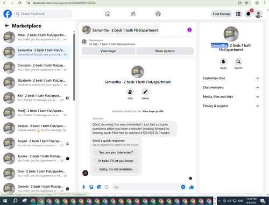Expand Privacy & support section
This screenshot has height=205, width=269.
click(231, 106)
